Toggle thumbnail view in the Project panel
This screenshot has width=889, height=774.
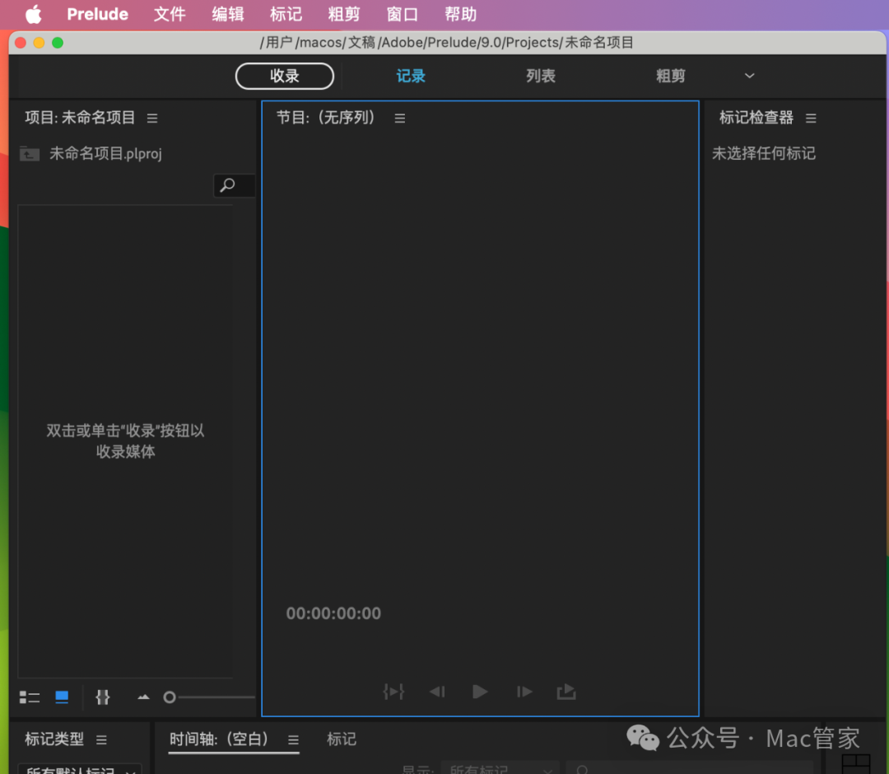pyautogui.click(x=61, y=697)
